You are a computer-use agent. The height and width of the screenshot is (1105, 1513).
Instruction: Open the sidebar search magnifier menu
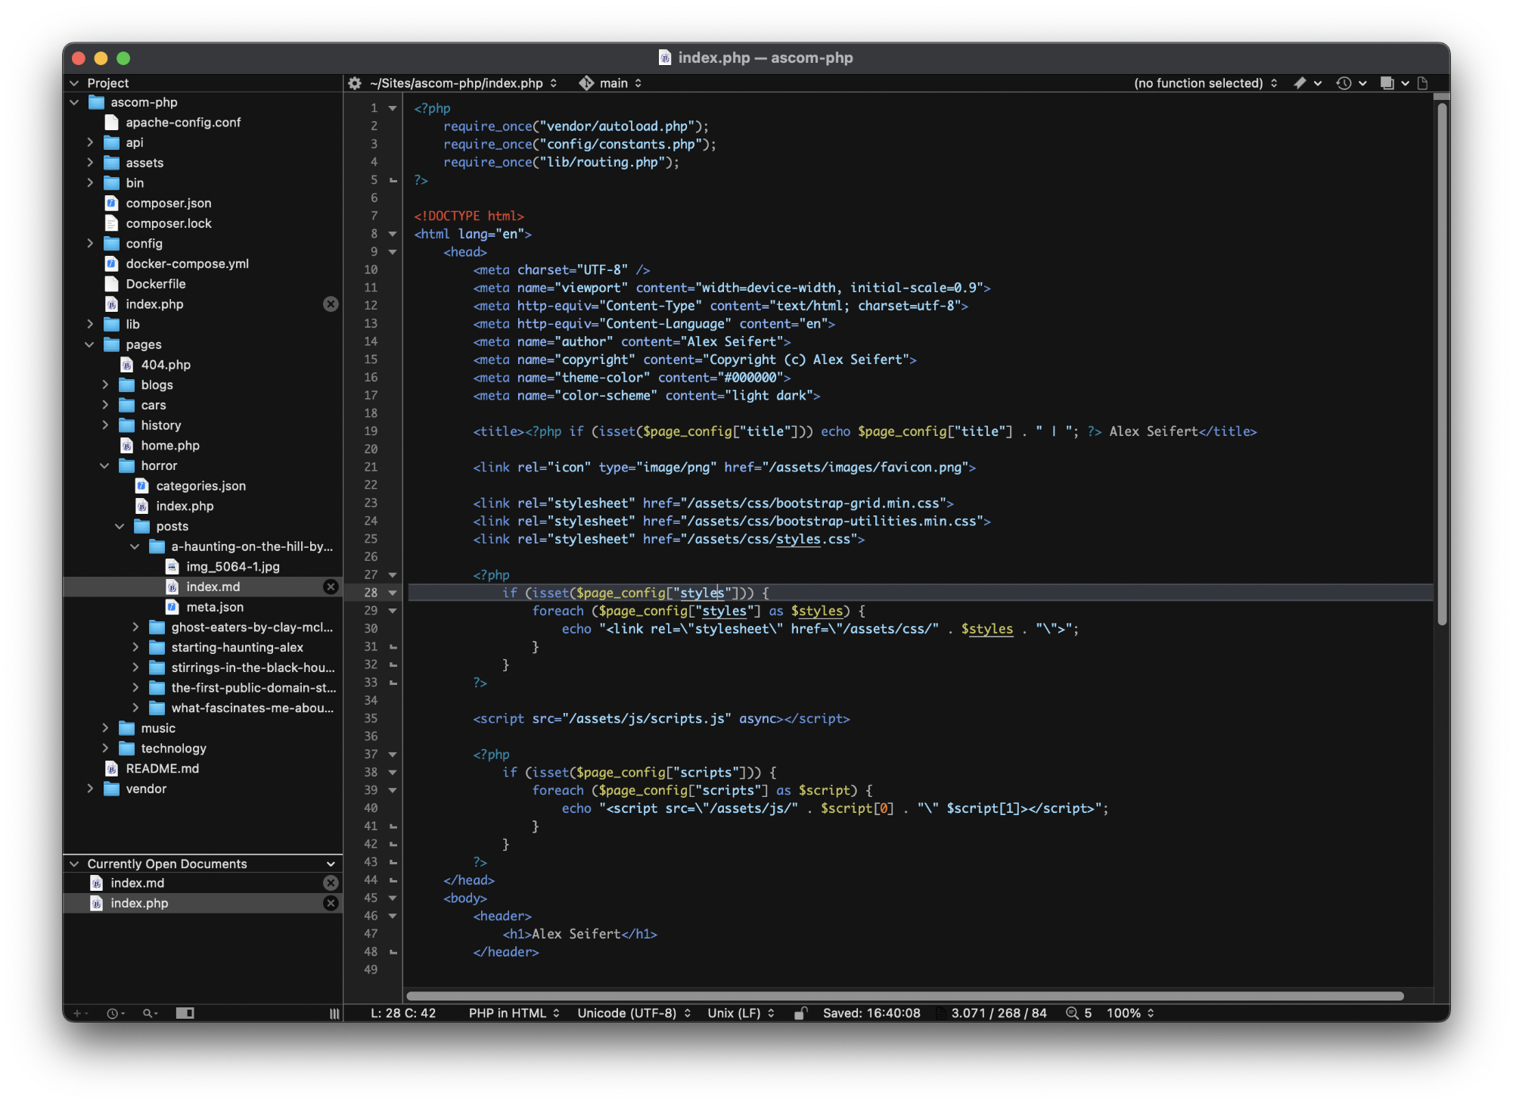(x=148, y=1013)
